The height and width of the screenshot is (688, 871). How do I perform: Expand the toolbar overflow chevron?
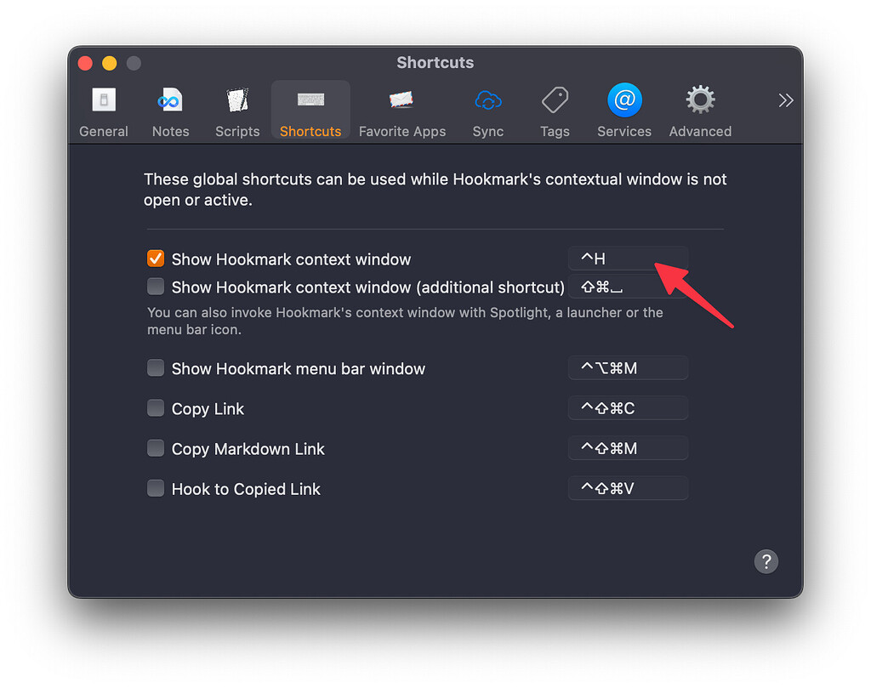coord(784,100)
